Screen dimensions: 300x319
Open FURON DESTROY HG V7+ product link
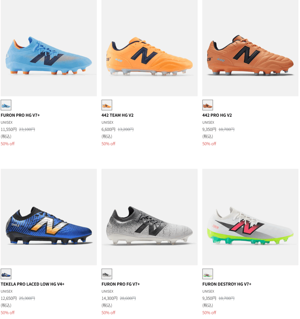pos(227,284)
